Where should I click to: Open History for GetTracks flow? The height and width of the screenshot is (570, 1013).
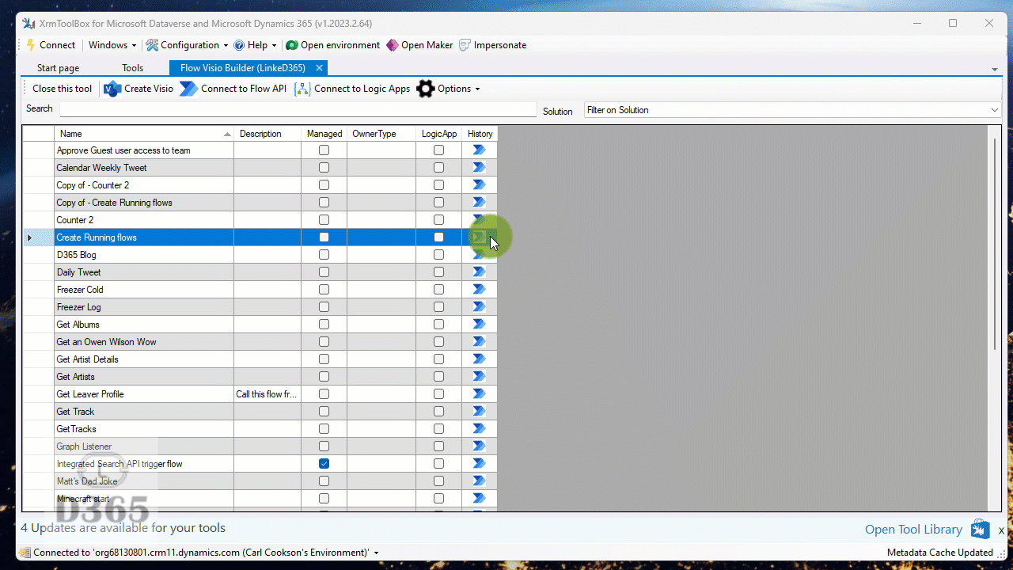(x=479, y=428)
